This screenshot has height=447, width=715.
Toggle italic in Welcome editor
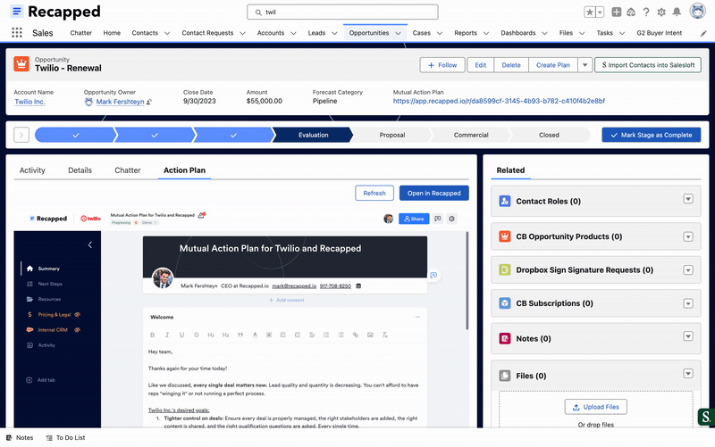point(167,335)
